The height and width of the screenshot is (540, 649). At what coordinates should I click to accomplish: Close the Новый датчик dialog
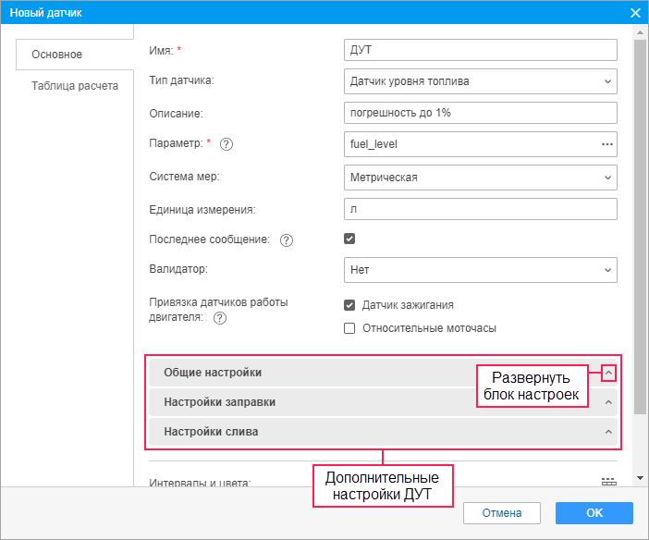coord(635,13)
